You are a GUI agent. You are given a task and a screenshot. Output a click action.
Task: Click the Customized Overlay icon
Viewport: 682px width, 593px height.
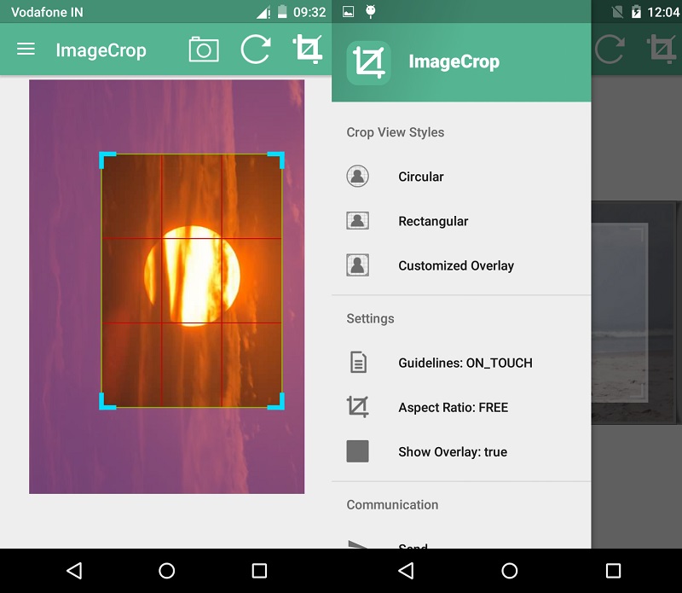click(358, 265)
